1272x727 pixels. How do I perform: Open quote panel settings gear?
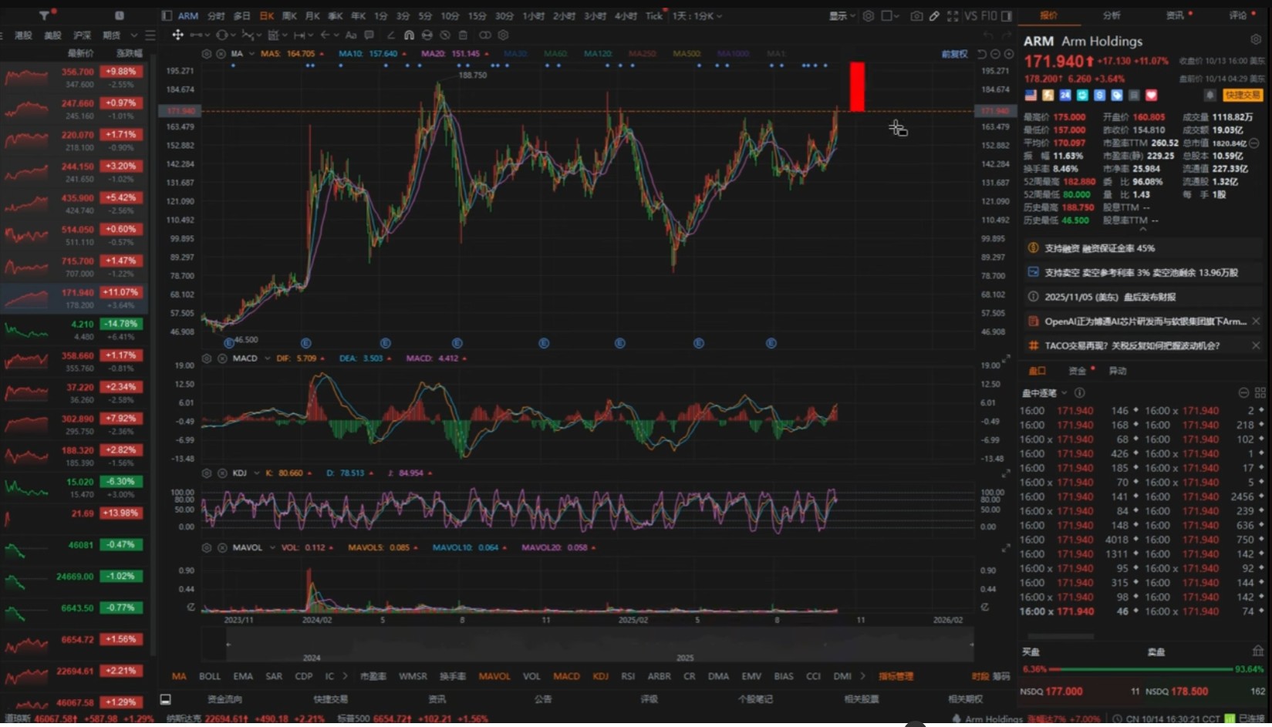[x=1256, y=40]
